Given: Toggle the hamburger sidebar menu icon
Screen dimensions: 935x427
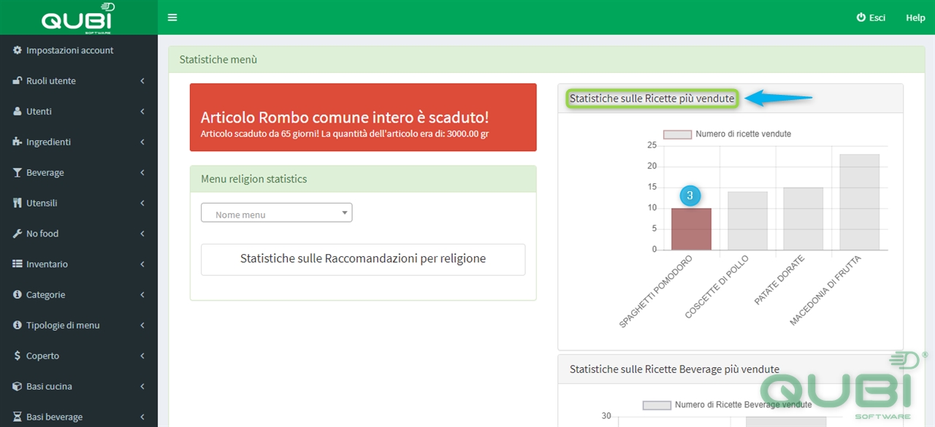Looking at the screenshot, I should (172, 18).
